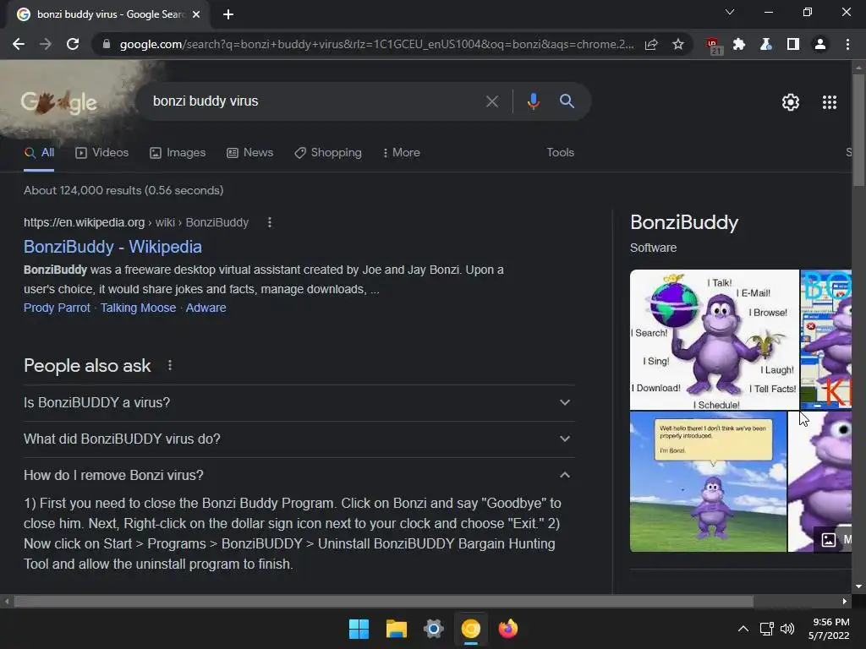Open Chrome three-dot menu
Viewport: 866px width, 649px height.
click(847, 44)
